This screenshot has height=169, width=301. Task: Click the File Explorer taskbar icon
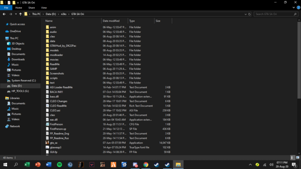[178, 165]
